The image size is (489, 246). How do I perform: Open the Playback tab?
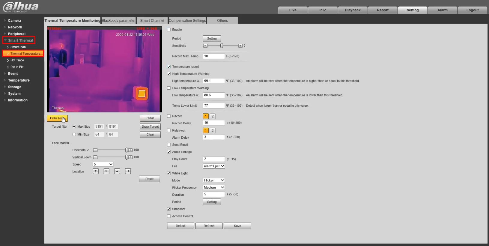353,10
